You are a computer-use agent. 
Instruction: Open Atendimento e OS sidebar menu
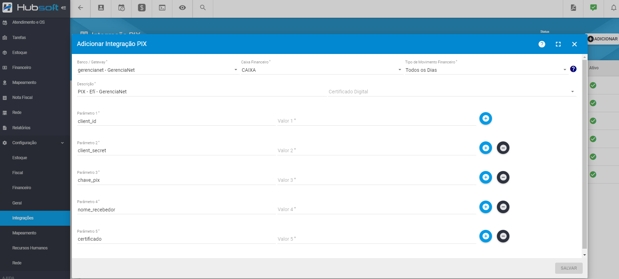35,22
